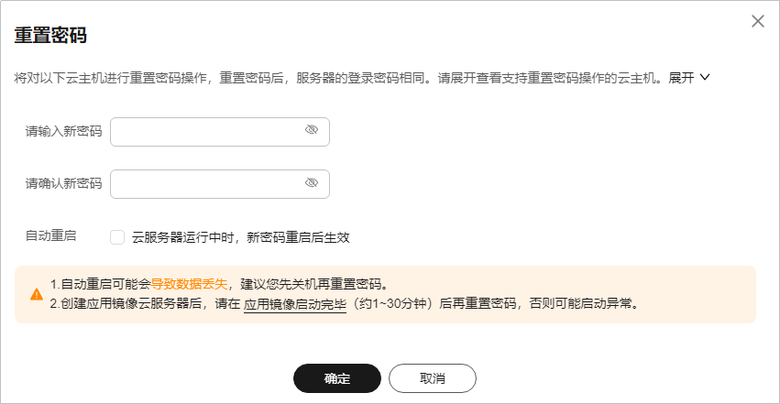Toggle password visibility in new password field
Screen dimensions: 780x404
click(x=312, y=130)
